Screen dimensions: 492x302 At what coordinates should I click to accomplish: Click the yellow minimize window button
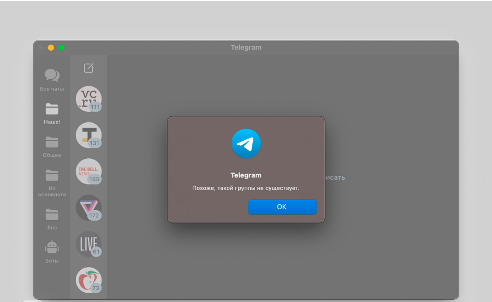(51, 48)
